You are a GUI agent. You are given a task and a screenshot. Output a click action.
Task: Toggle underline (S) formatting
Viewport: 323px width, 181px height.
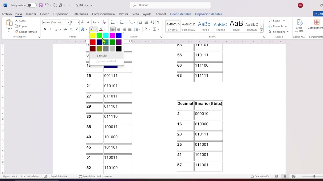56,29
